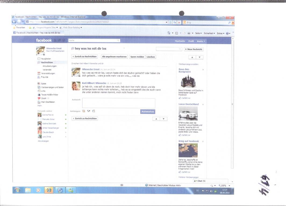Image resolution: width=286 pixels, height=206 pixels.
Task: Click the Windows Start orb
Action: click(x=17, y=190)
